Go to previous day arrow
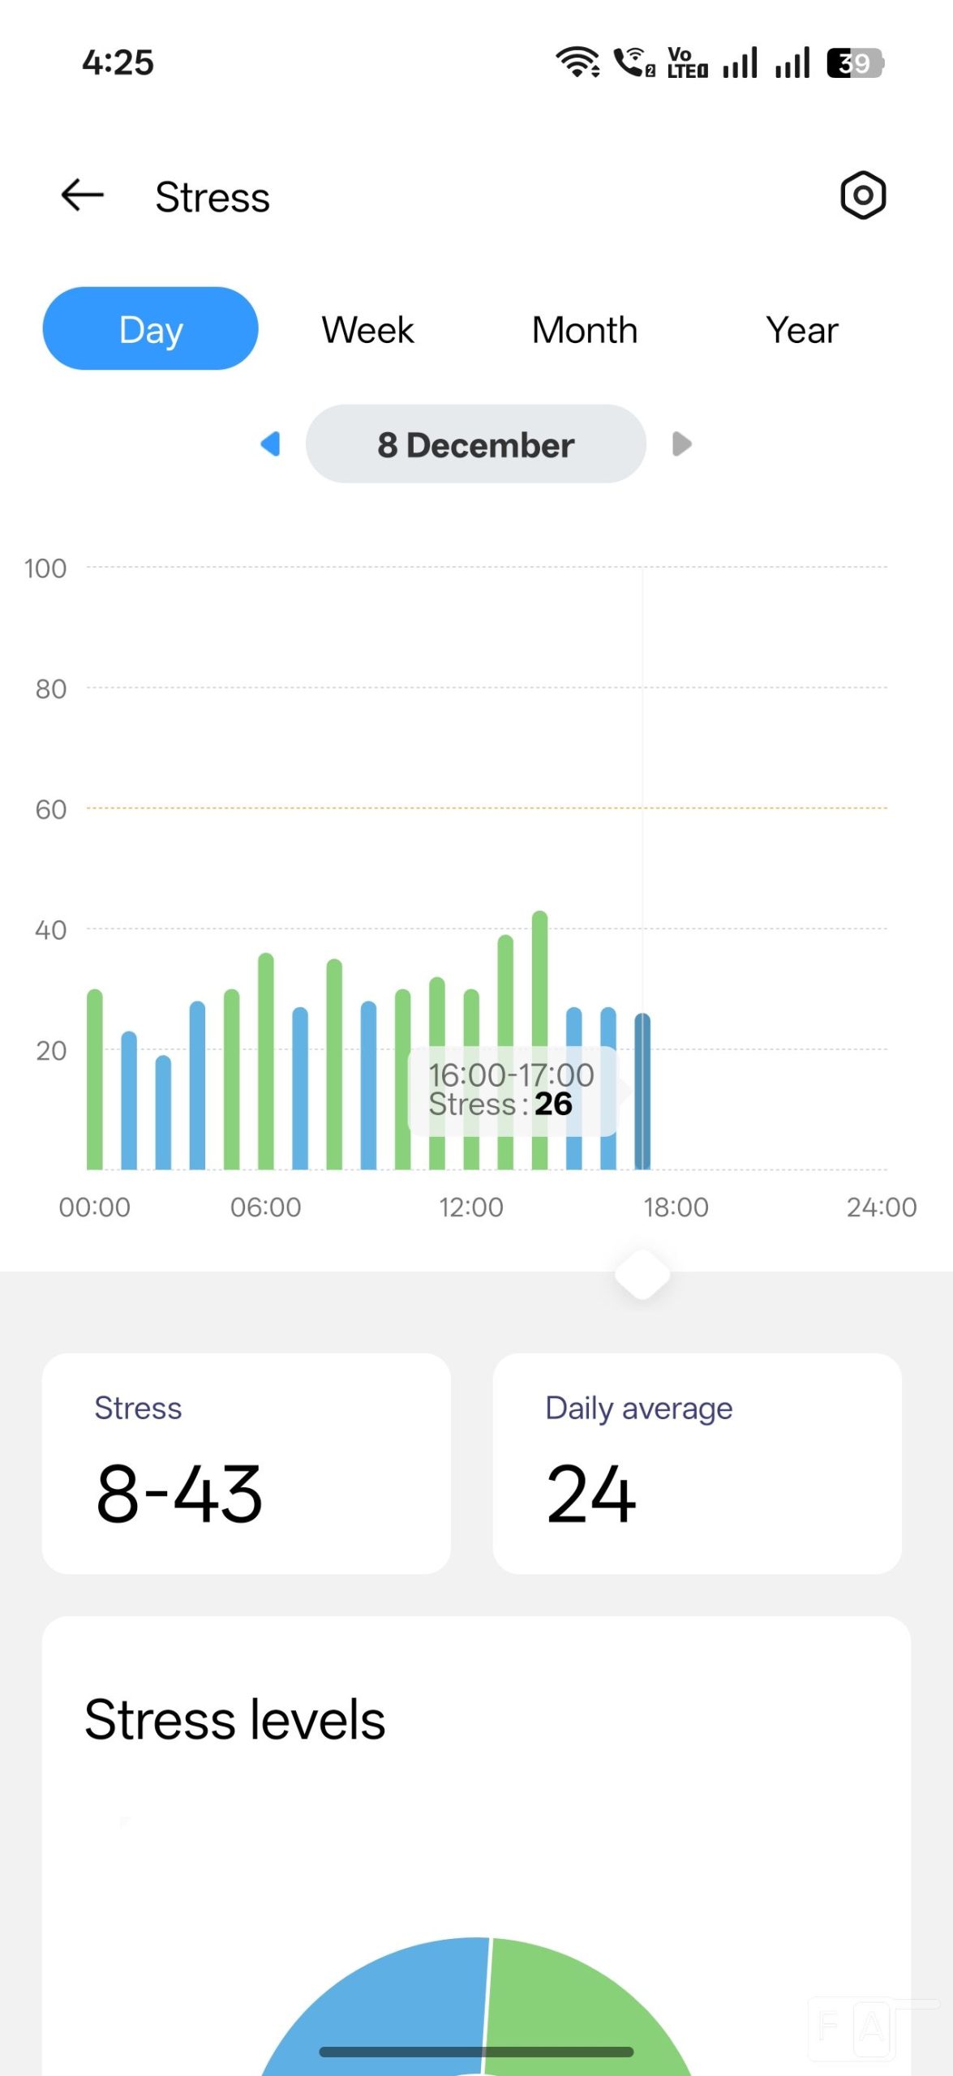Image resolution: width=953 pixels, height=2076 pixels. 270,444
